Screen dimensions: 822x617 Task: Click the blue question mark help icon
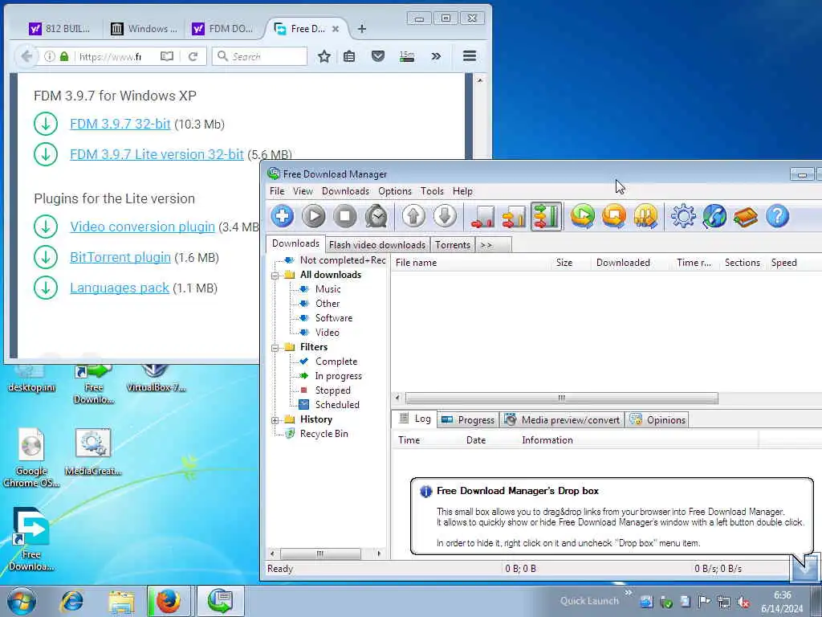click(777, 216)
